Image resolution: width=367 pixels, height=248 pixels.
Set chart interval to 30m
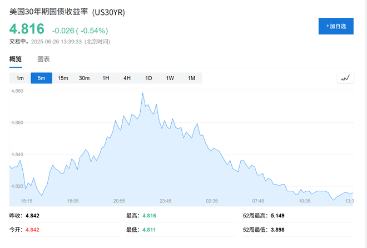click(84, 78)
